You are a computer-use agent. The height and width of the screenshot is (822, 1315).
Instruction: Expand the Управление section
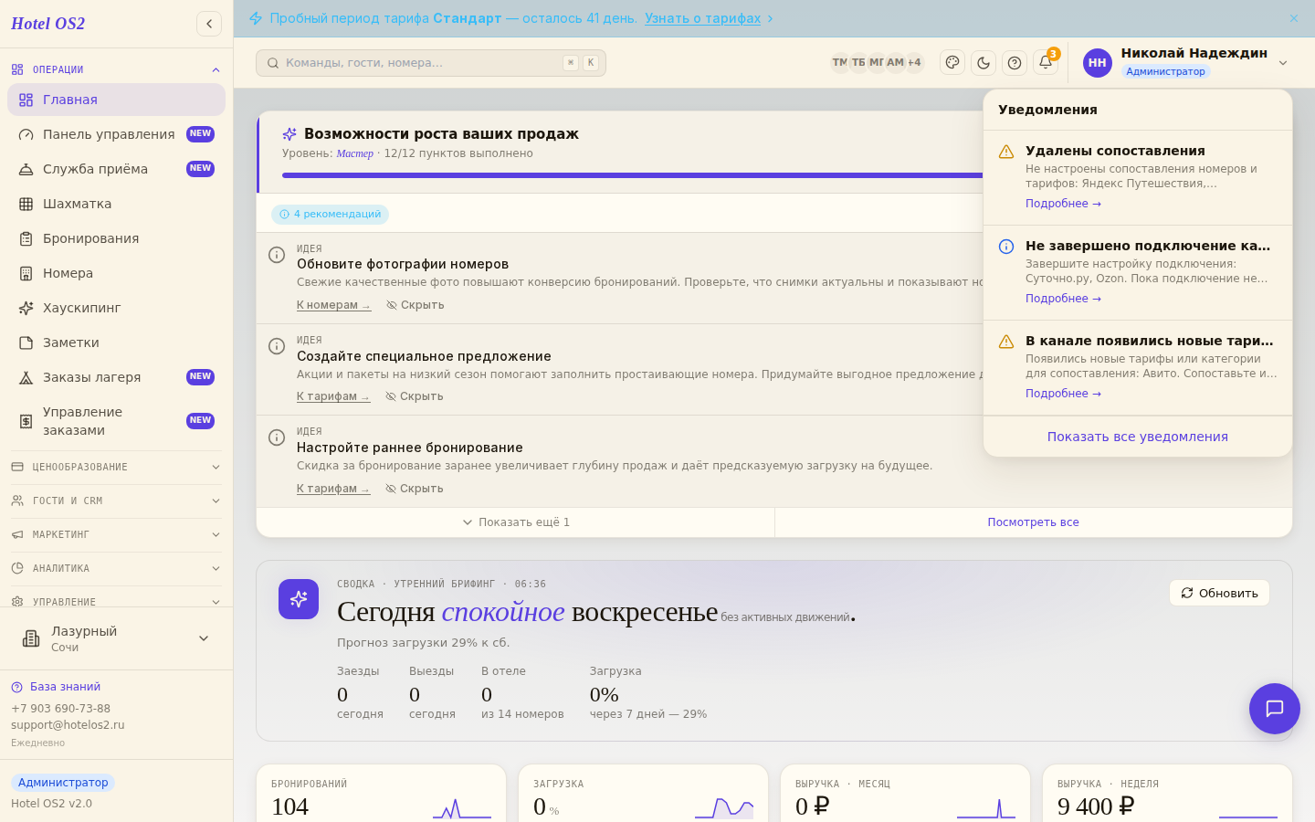coord(116,600)
